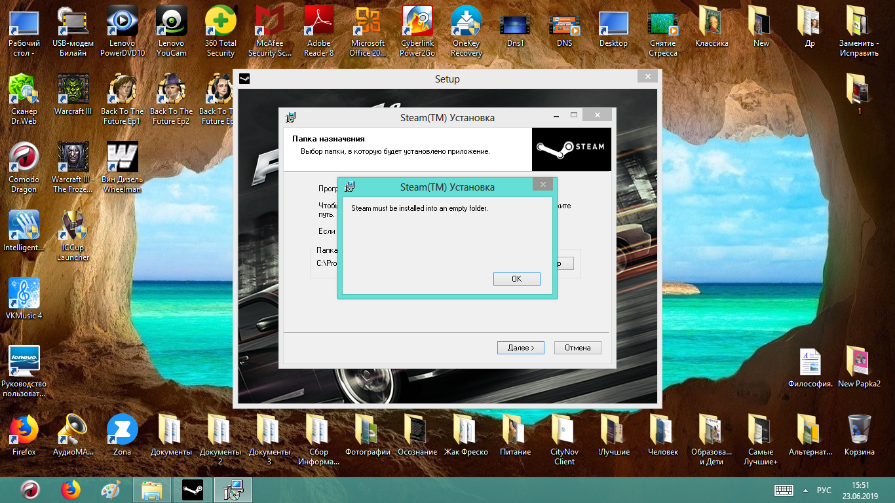Open the Сбор Информа... folder
This screenshot has height=503, width=895.
coord(318,439)
